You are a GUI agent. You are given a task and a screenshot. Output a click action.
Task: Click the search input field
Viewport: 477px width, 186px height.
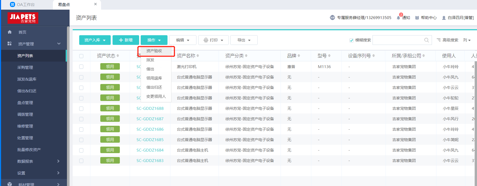[x=402, y=40]
